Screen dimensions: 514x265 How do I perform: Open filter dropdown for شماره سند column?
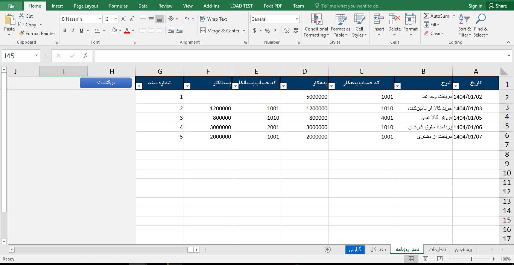(x=139, y=86)
